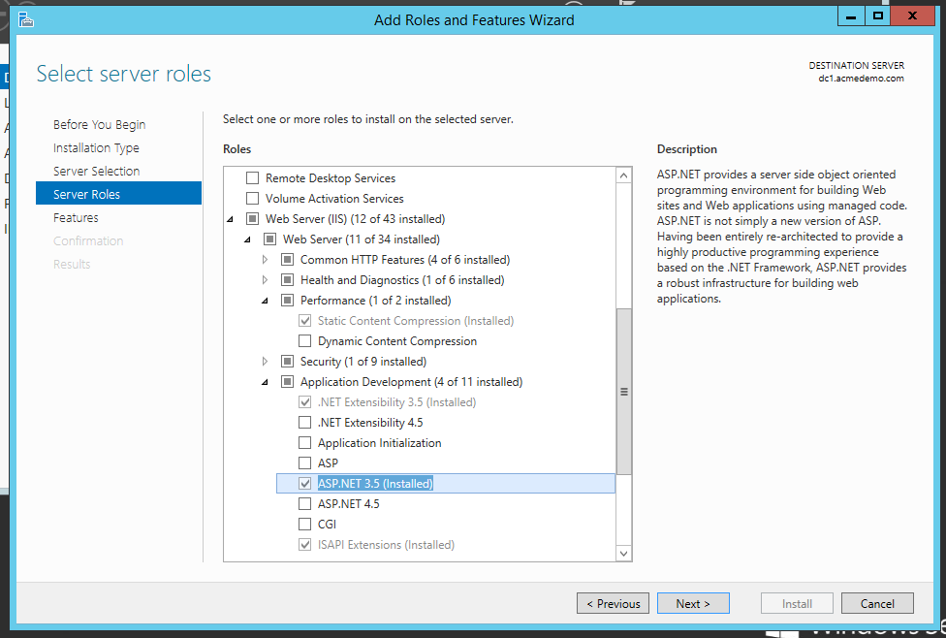Expand Health and Diagnostics node

(266, 280)
